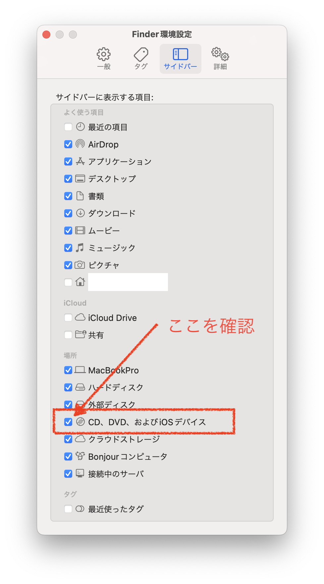Click the 接続中のサーバ label
Screen dimensions: 324x584
pyautogui.click(x=116, y=474)
